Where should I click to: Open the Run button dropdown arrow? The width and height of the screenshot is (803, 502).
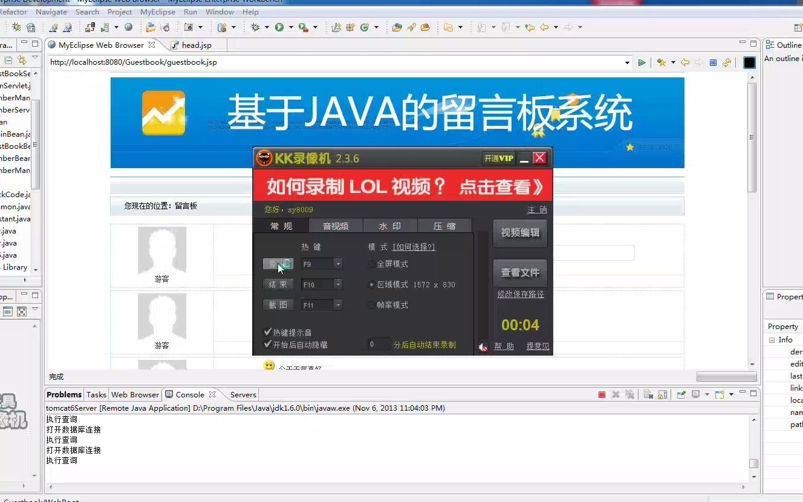291,27
